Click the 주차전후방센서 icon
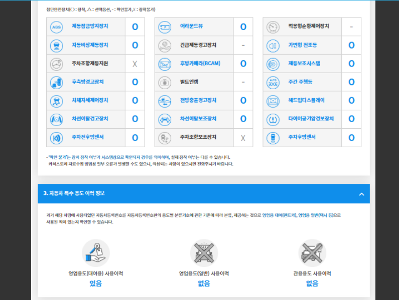The height and width of the screenshot is (300, 399). pos(57,138)
